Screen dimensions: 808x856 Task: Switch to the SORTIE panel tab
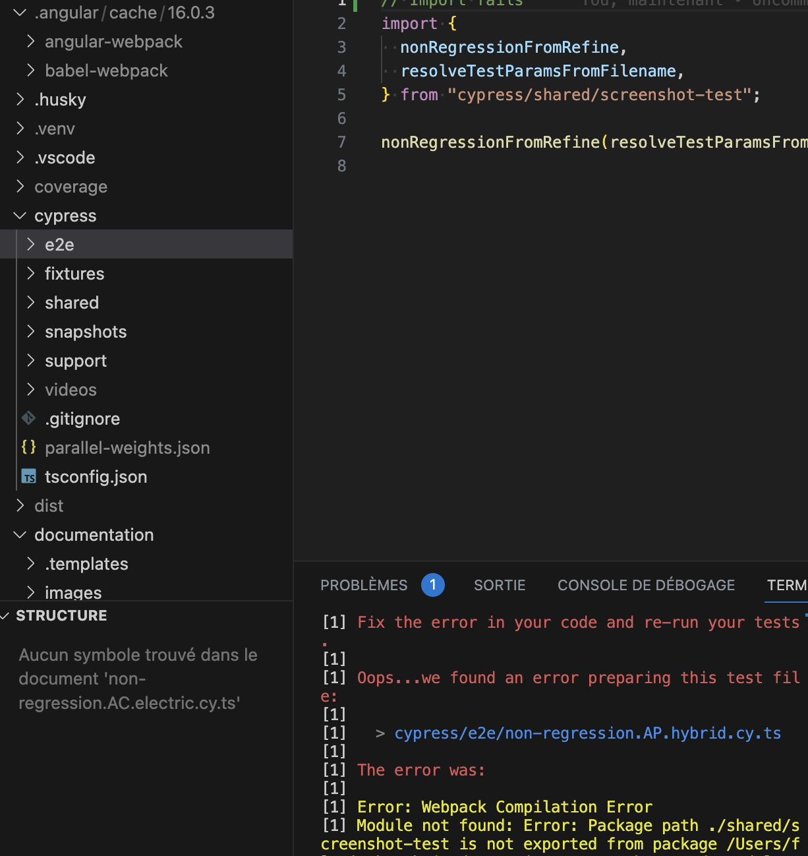(x=499, y=585)
